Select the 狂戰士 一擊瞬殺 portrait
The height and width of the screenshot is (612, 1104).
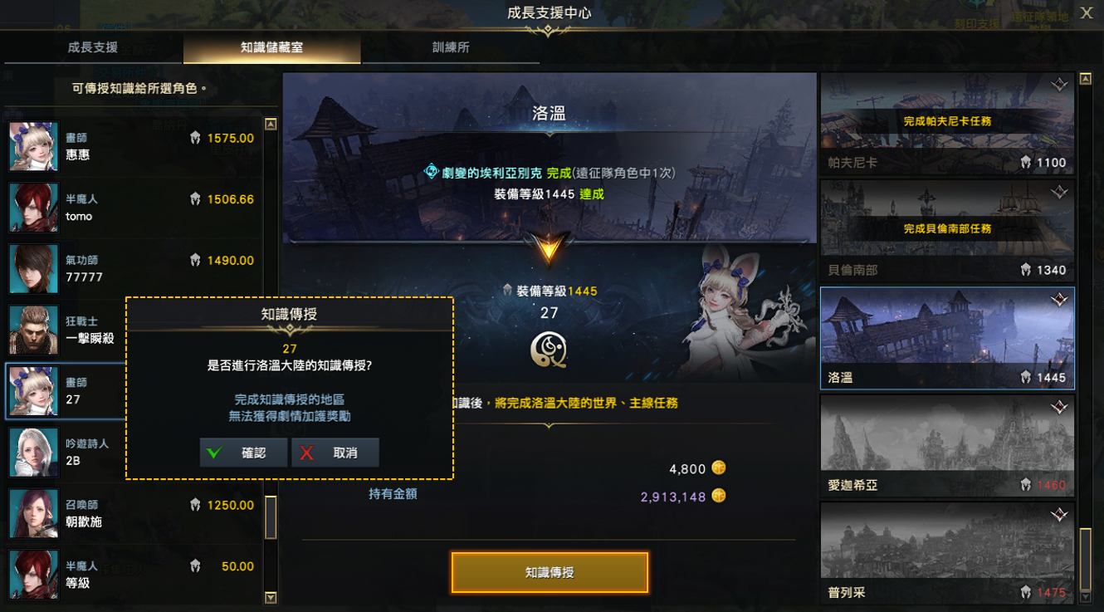click(x=34, y=330)
